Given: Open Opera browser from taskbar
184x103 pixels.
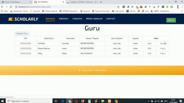Looking at the screenshot, I should click(x=76, y=101).
